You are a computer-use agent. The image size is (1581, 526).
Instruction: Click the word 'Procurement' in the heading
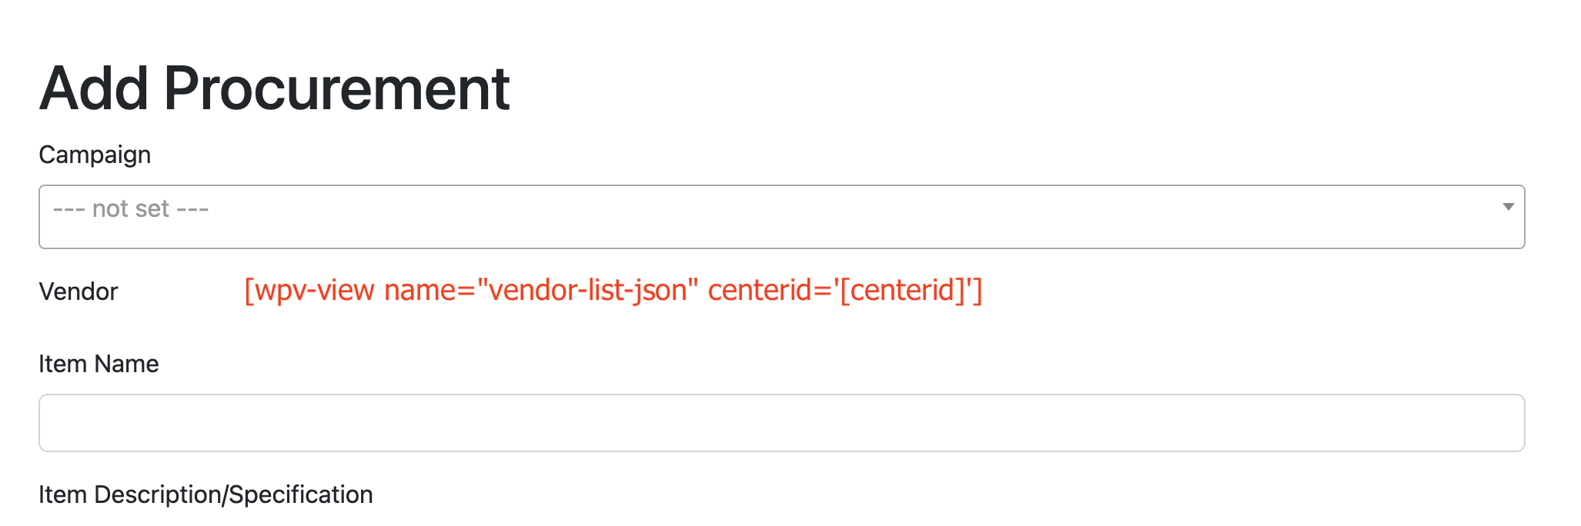click(x=336, y=88)
